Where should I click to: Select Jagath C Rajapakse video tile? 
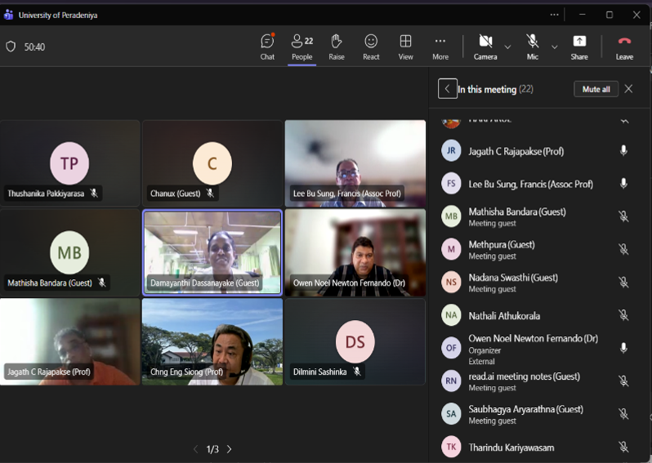pos(70,341)
